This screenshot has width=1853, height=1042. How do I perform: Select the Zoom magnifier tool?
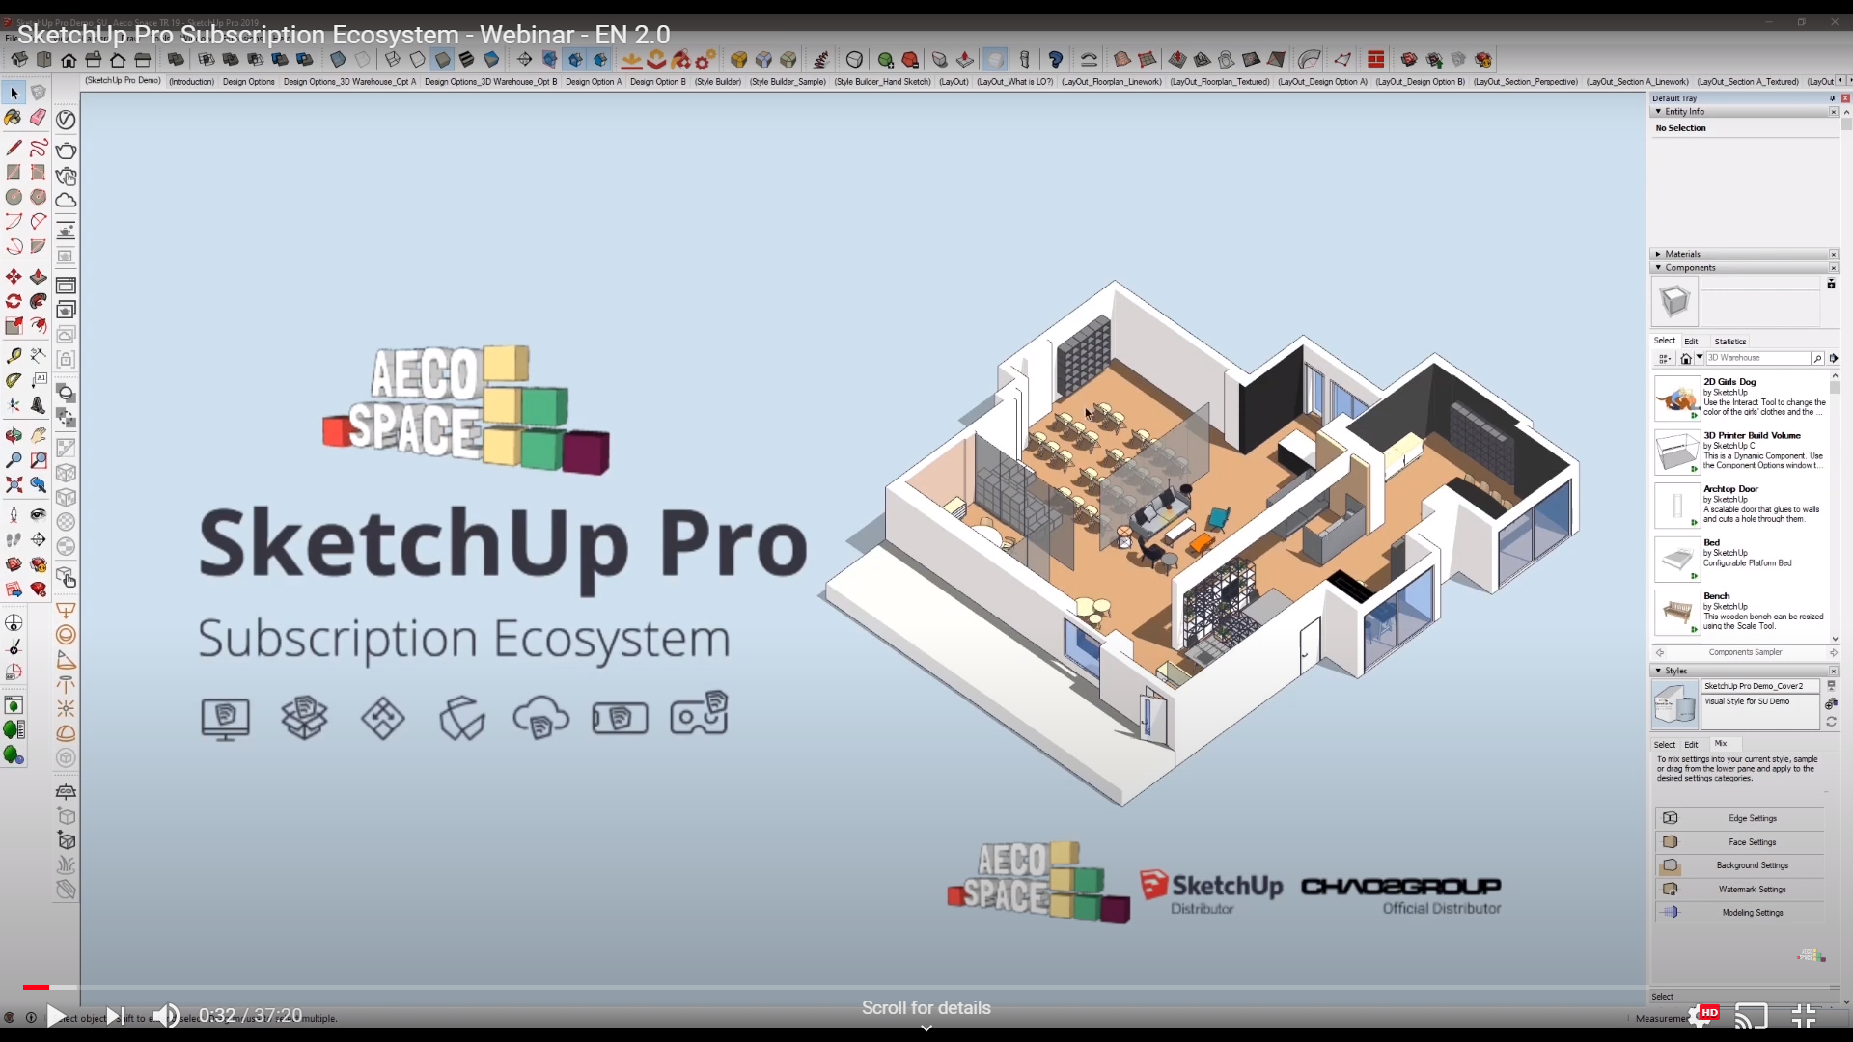pyautogui.click(x=14, y=460)
